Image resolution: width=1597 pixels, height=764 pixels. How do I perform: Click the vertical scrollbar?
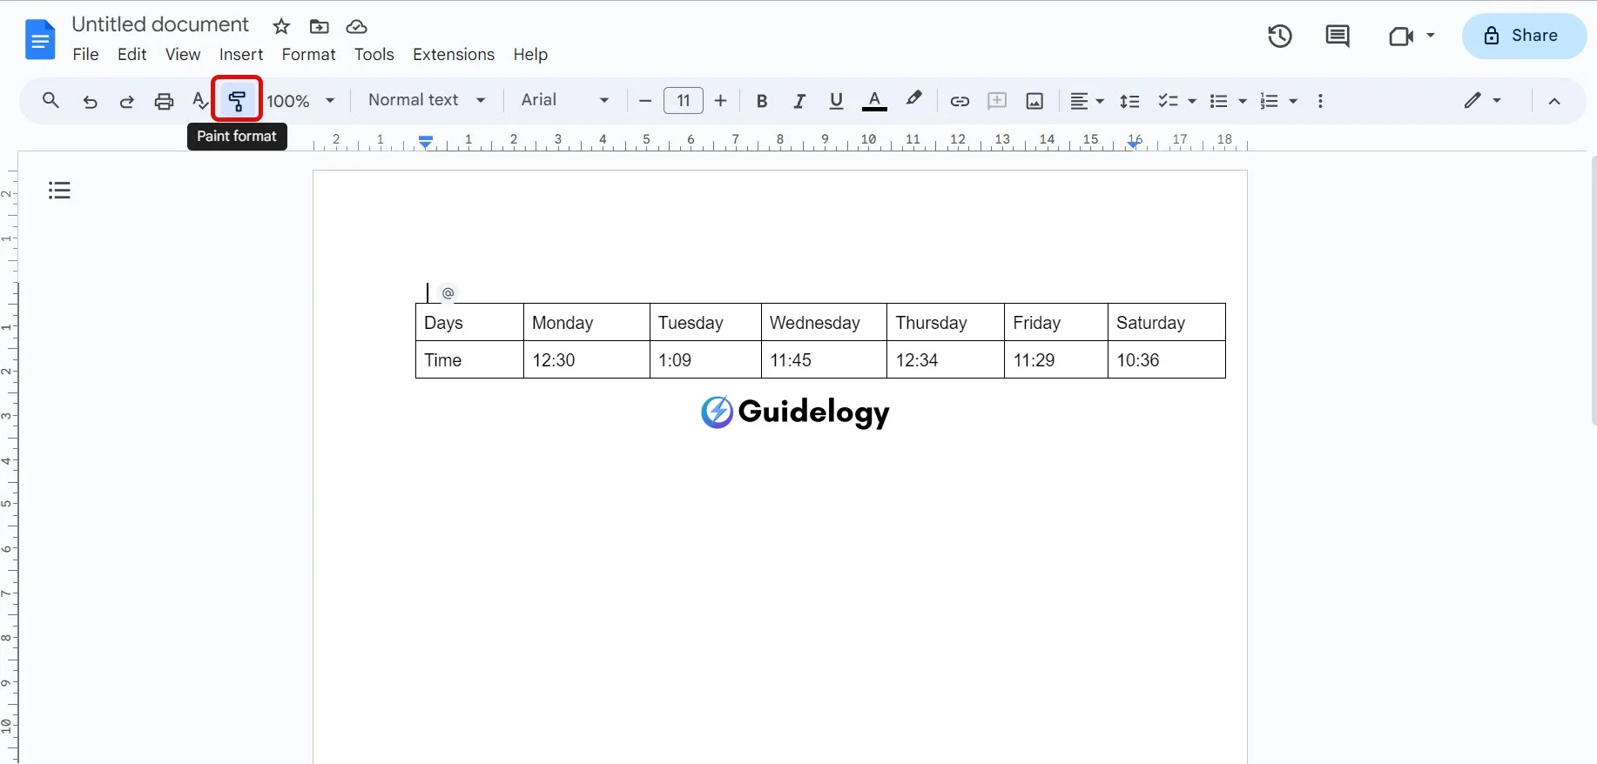(1593, 290)
